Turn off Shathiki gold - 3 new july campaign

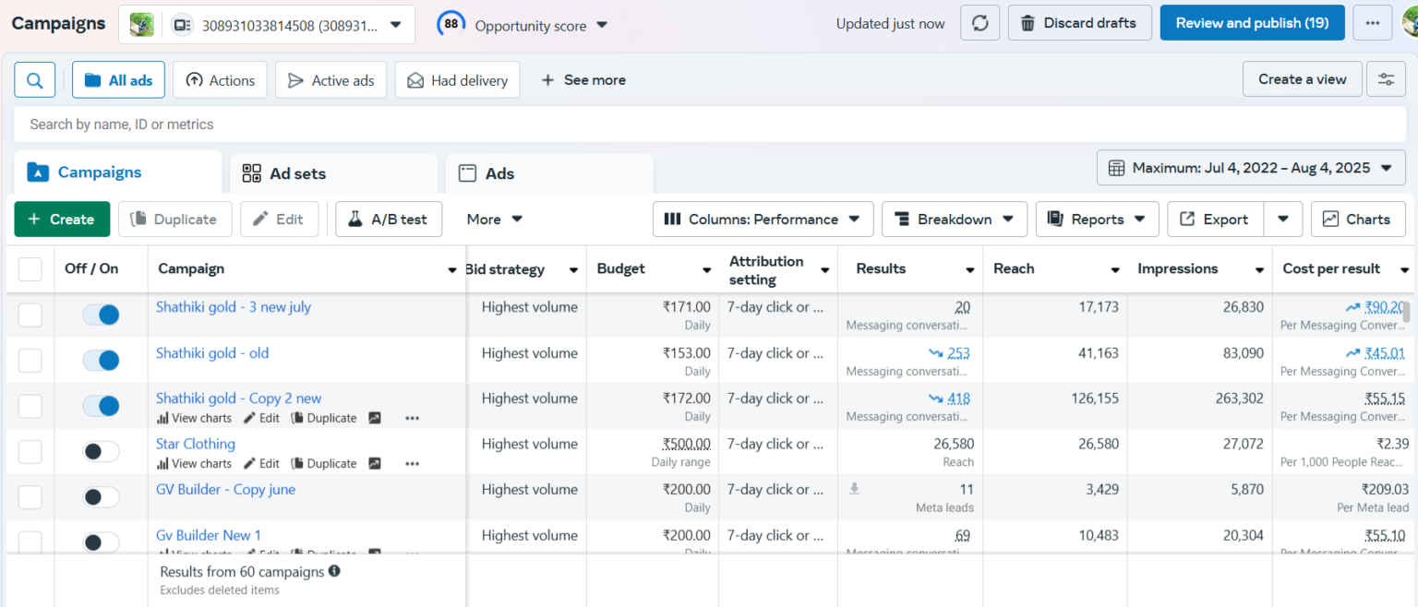(x=101, y=315)
